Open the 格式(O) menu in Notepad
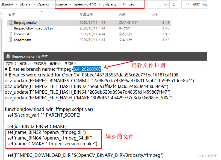Image resolution: width=221 pixels, height=160 pixels. pyautogui.click(x=40, y=63)
